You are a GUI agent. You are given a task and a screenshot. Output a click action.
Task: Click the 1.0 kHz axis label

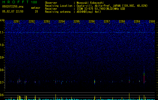pos(2,45)
